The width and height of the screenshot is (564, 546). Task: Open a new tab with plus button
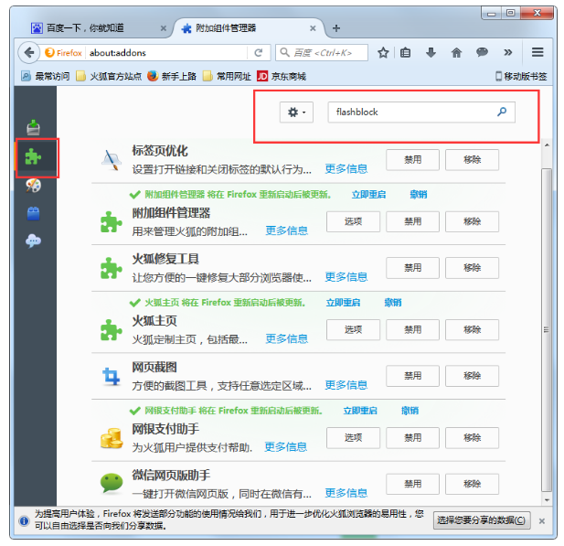click(x=336, y=28)
